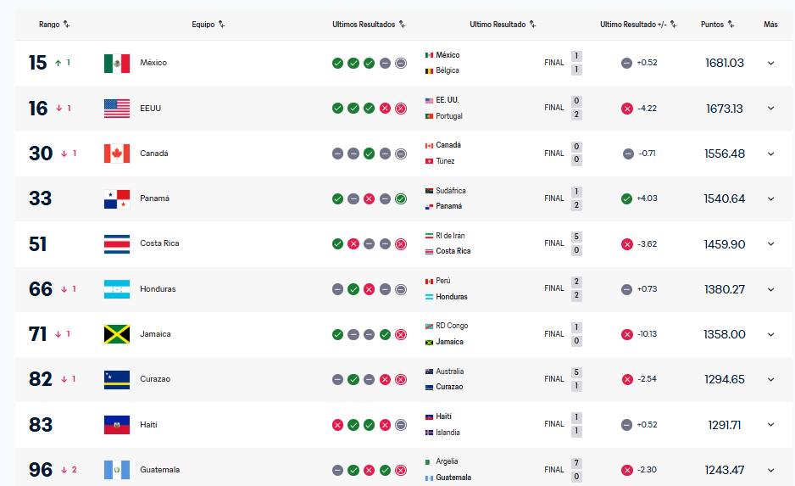795x486 pixels.
Task: Expand the Guatemala row details
Action: [x=770, y=470]
